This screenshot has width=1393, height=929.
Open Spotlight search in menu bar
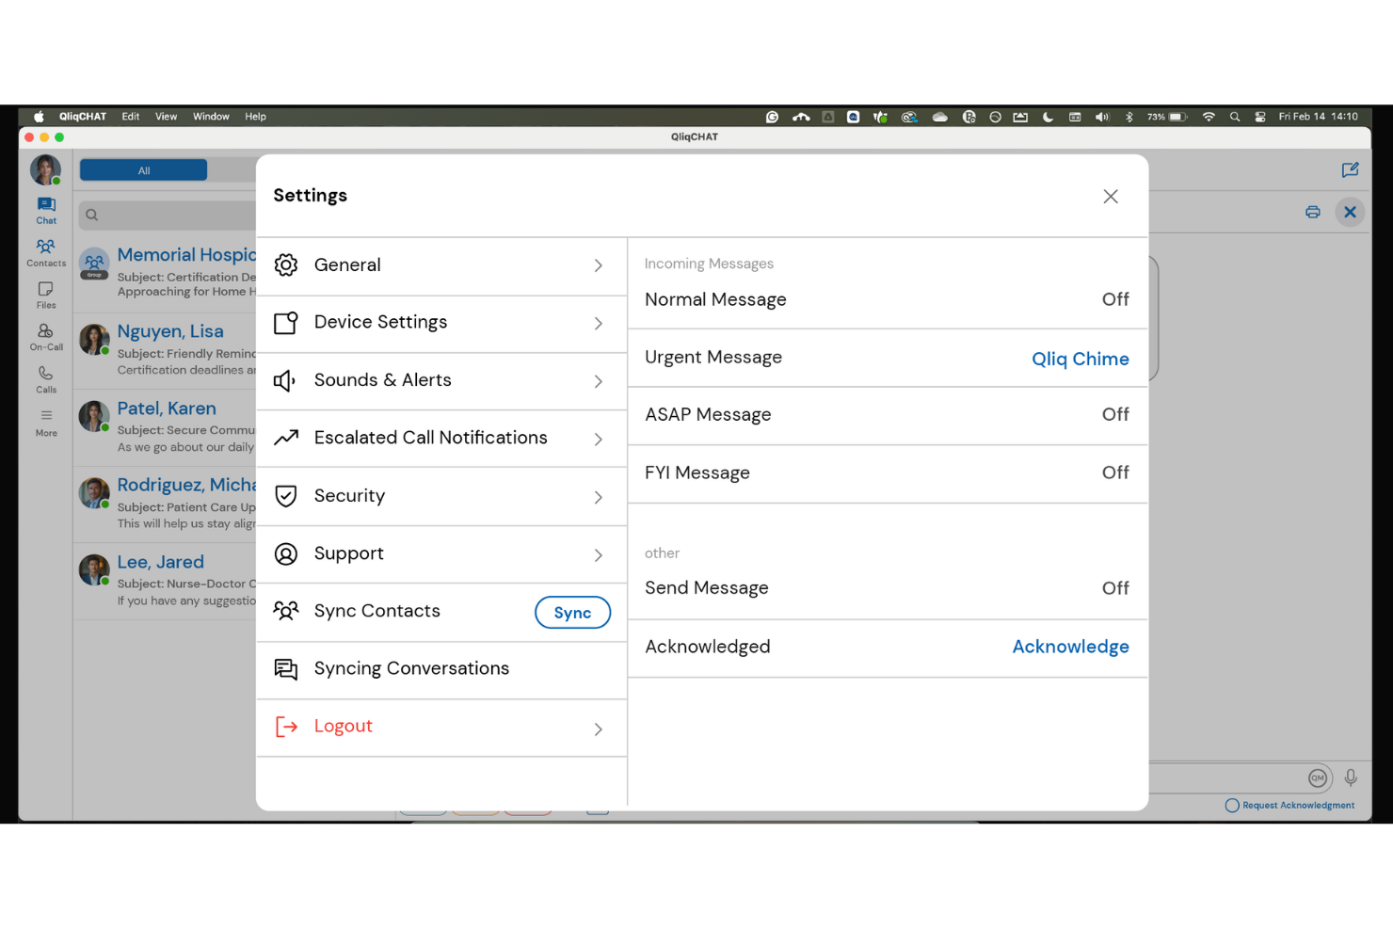click(x=1235, y=117)
